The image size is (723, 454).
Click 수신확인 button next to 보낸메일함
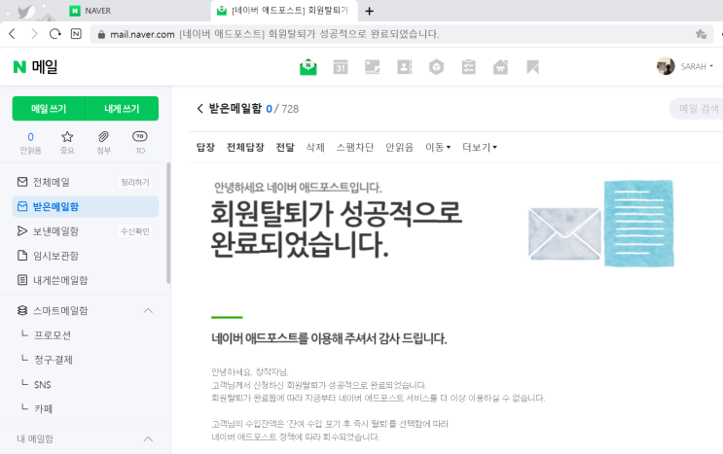[134, 231]
